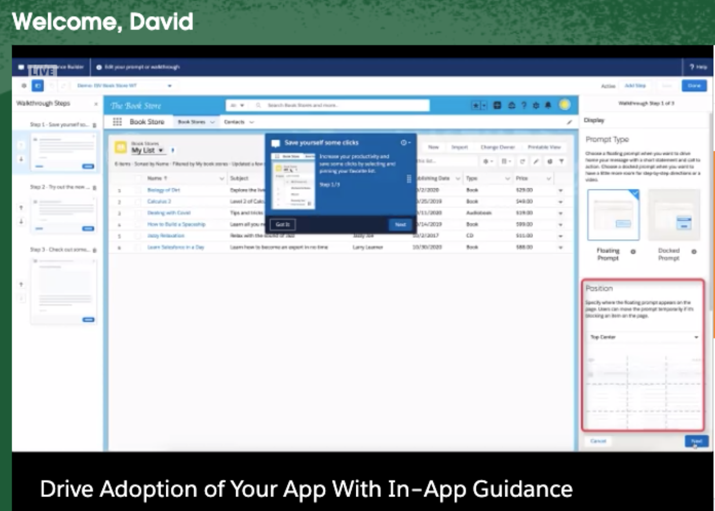The height and width of the screenshot is (511, 715).
Task: Select the Learn Salesforce in a Day checkbox
Action: (138, 247)
